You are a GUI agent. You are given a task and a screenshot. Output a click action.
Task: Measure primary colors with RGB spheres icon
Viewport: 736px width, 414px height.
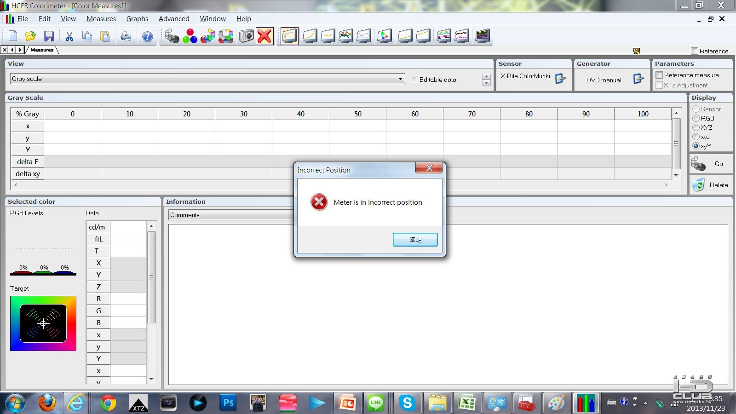190,36
